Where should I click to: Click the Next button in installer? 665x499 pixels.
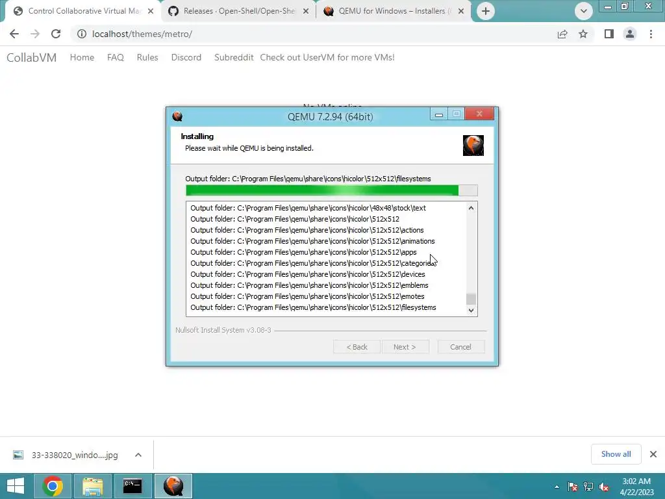point(405,347)
